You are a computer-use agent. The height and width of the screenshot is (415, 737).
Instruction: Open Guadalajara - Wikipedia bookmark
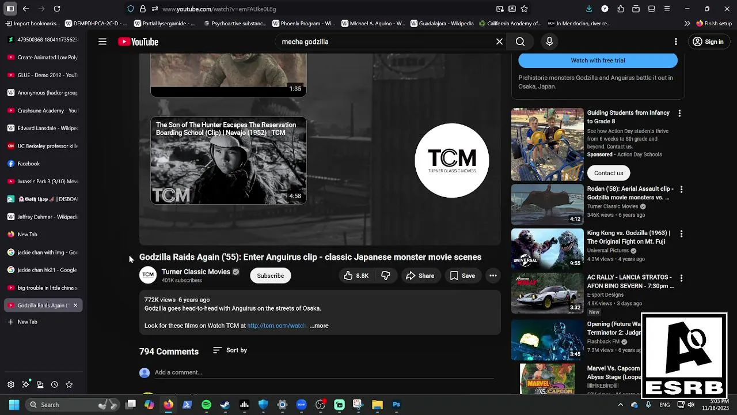tap(442, 24)
